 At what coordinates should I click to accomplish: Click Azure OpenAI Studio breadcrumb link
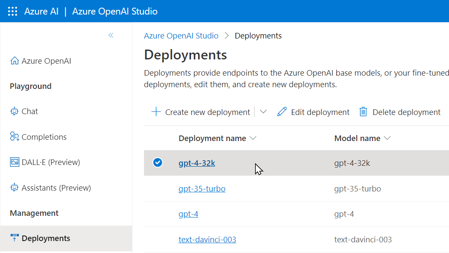(181, 36)
